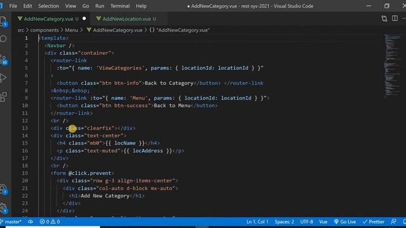This screenshot has width=406, height=228.
Task: Open the Go menu
Action: [86, 6]
